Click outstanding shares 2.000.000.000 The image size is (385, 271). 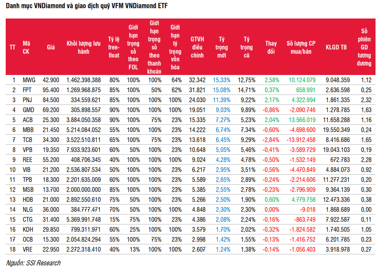(x=84, y=190)
